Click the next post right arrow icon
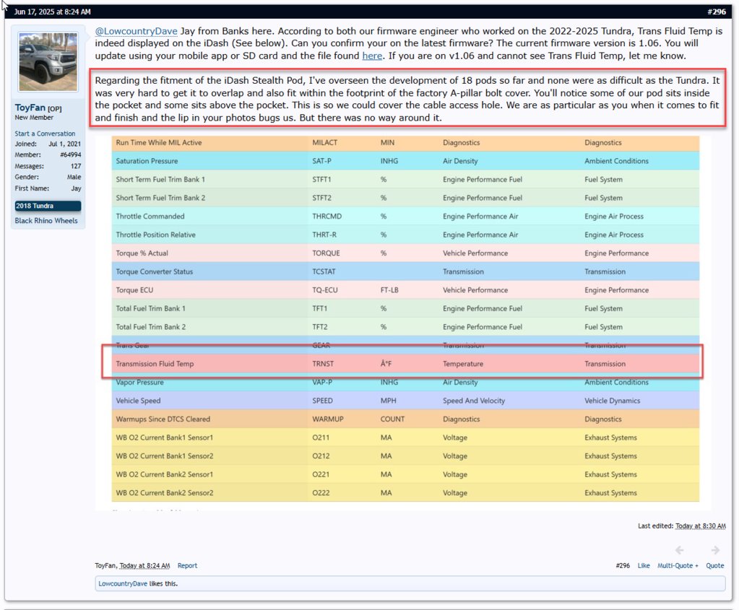Screen dimensions: 739x610 [715, 549]
